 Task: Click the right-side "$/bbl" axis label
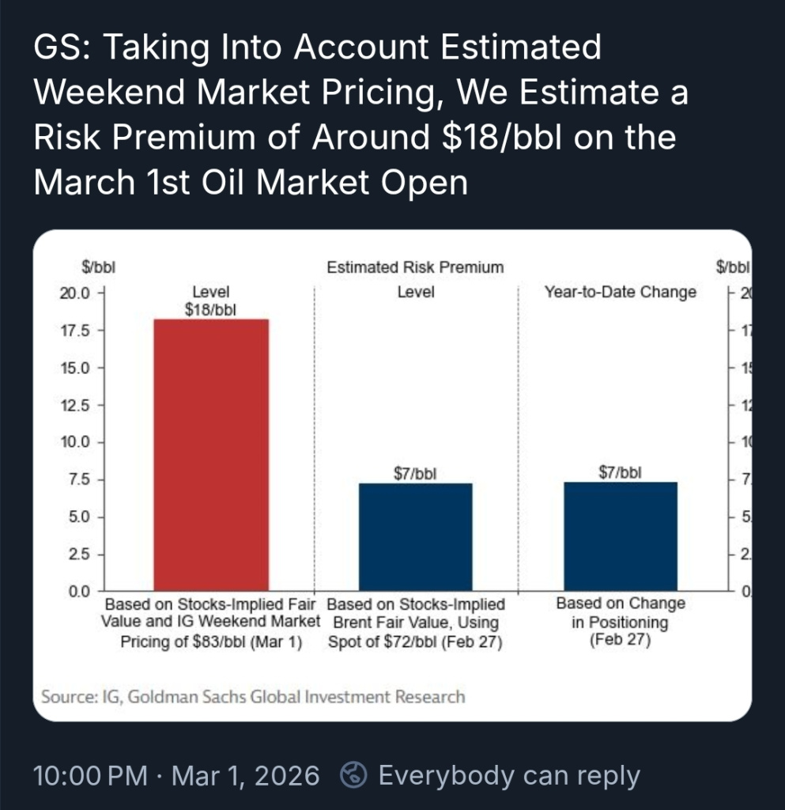coord(733,267)
